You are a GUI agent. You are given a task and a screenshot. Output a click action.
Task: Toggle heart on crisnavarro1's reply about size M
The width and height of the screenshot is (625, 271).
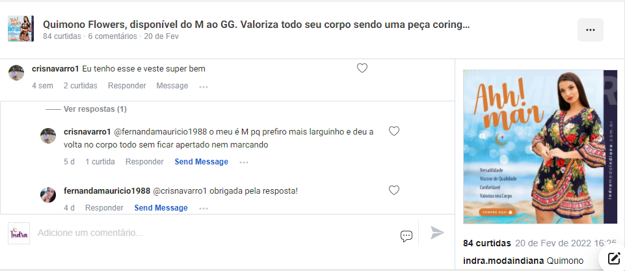point(394,131)
